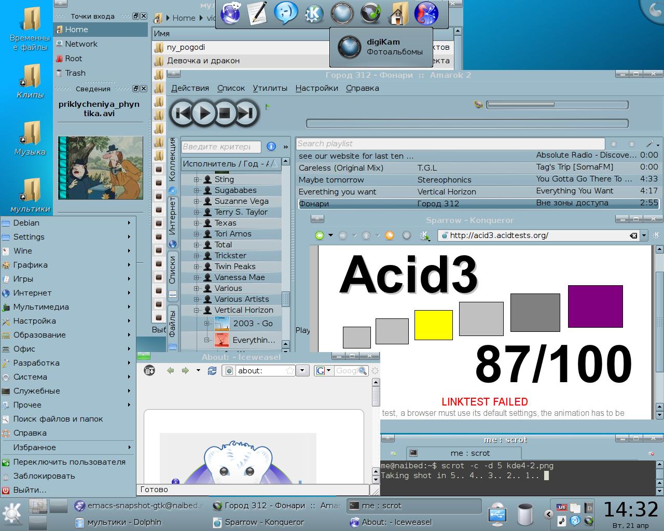Click Konqueror green back arrow
664x531 pixels.
[x=320, y=235]
